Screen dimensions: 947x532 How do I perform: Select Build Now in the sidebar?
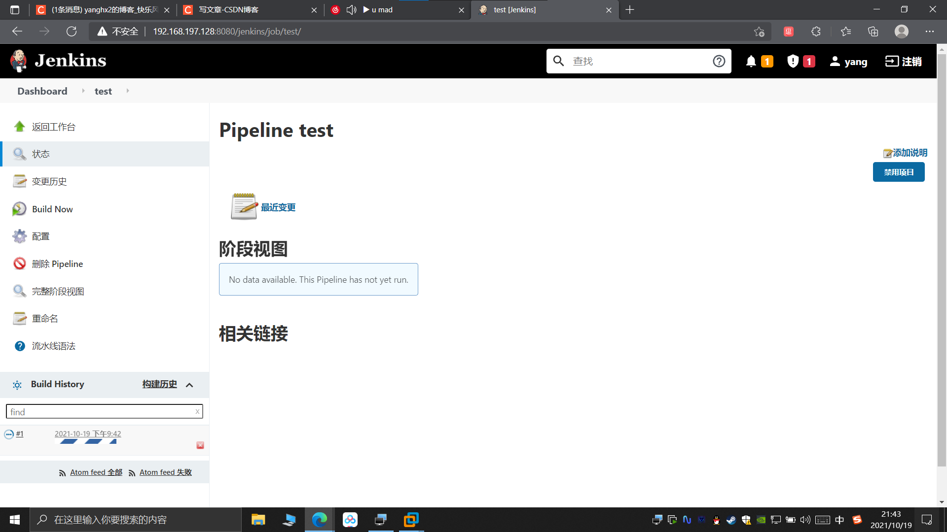click(51, 209)
